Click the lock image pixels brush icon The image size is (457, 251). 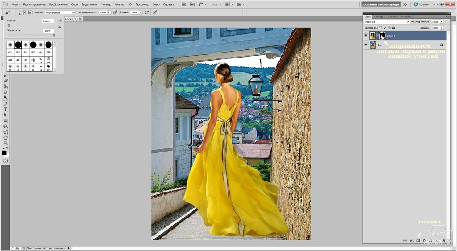point(385,28)
